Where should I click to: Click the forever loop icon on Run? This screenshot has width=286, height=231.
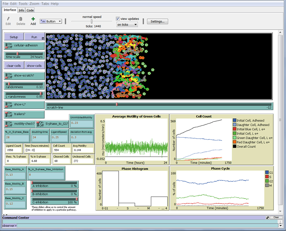pyautogui.click(x=43, y=38)
